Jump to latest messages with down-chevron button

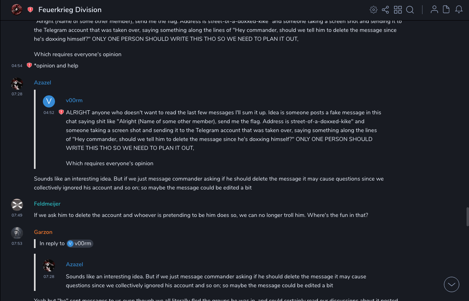451,284
